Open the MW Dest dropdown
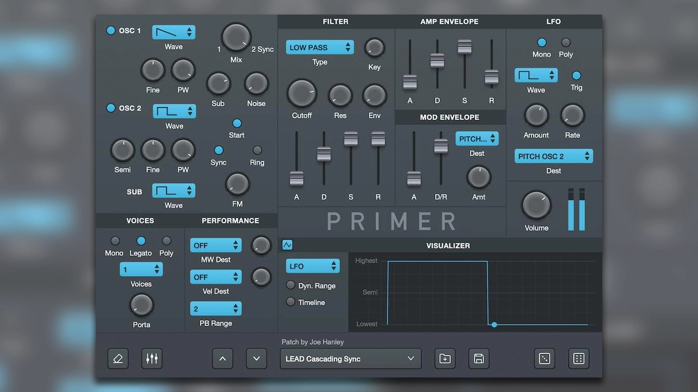698x392 pixels. tap(216, 245)
